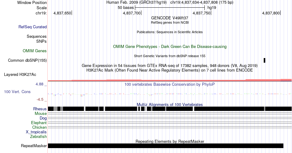This screenshot has width=292, height=153.
Task: Click Publications: Sequences in Scientific Articles title
Action: tap(170, 32)
